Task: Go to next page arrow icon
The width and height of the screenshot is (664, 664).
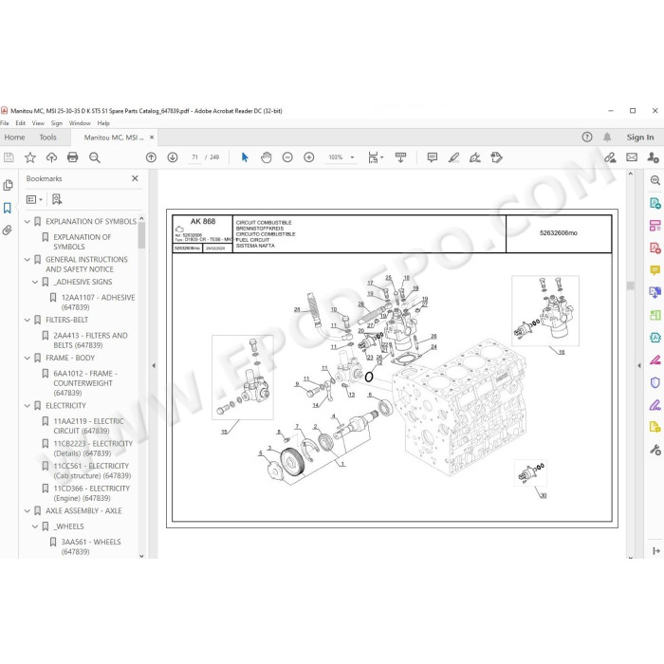Action: pyautogui.click(x=173, y=157)
